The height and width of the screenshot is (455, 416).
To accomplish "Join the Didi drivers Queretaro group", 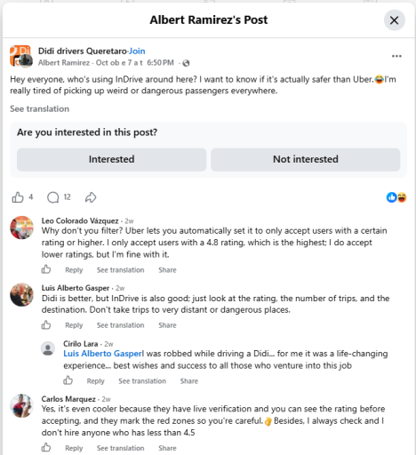I will (137, 51).
